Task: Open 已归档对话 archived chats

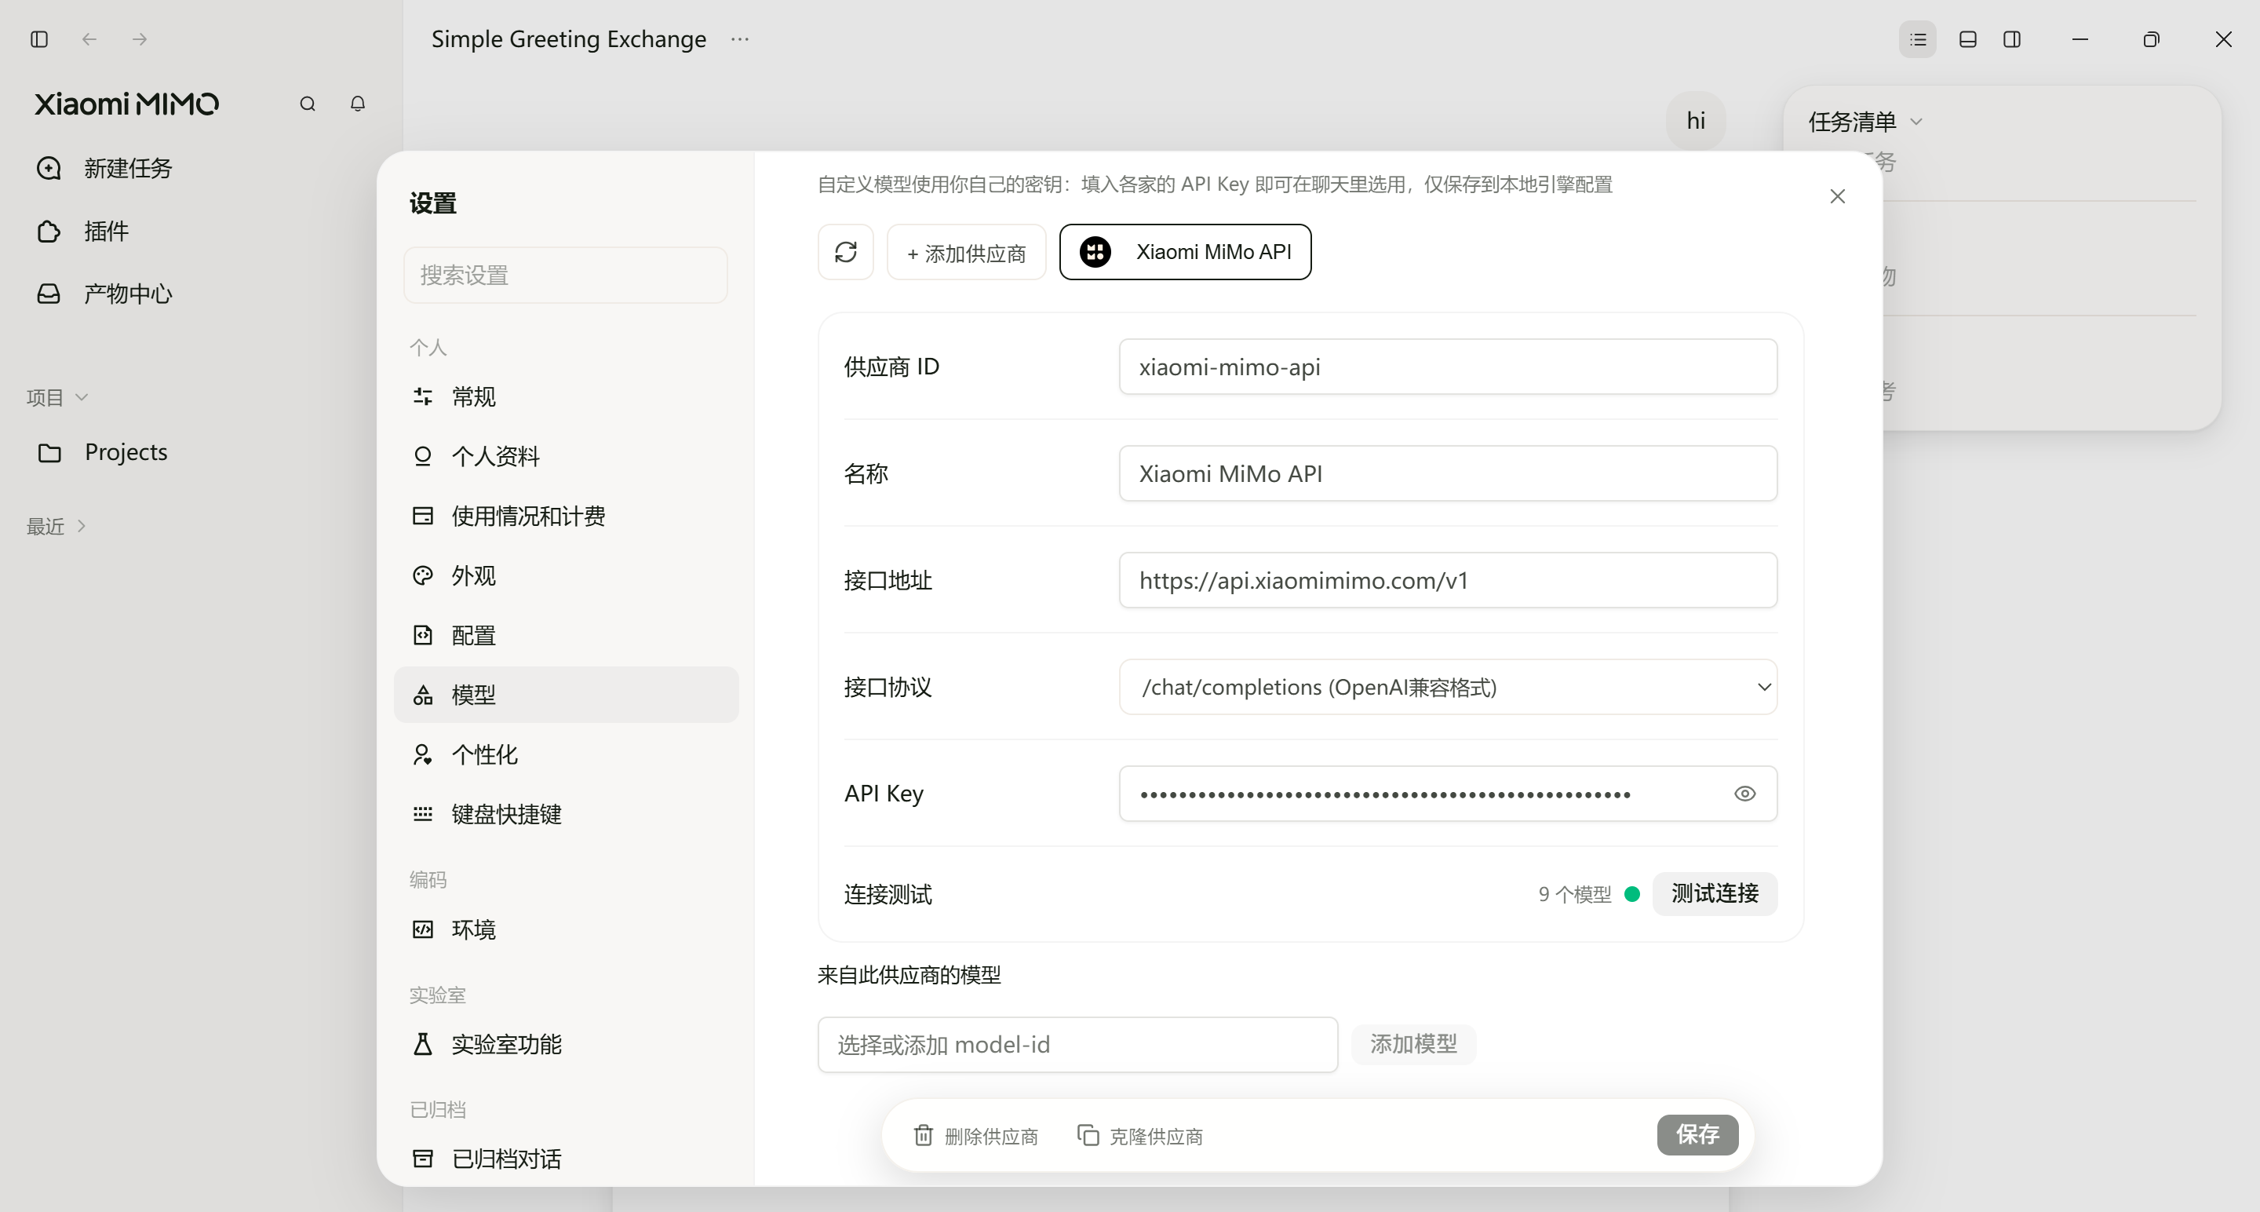Action: tap(566, 1159)
